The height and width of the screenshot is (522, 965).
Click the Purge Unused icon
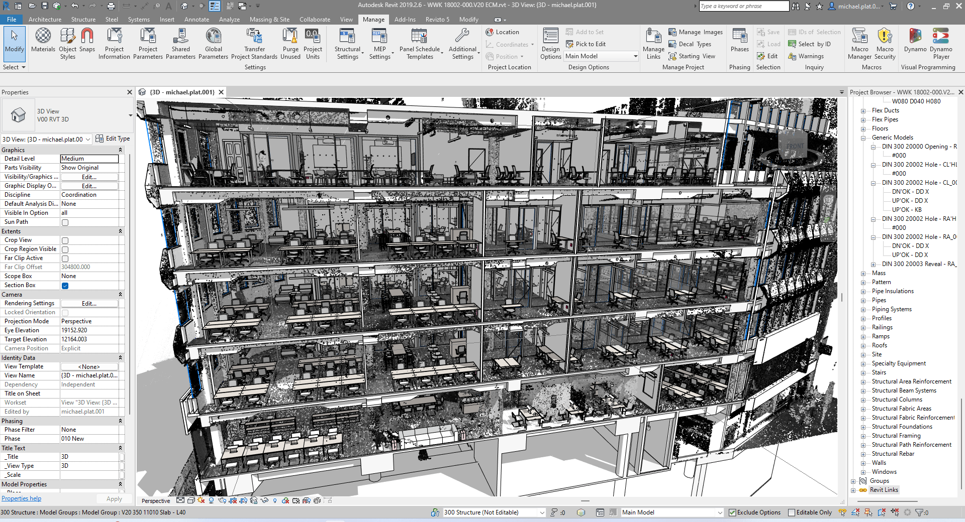(291, 40)
